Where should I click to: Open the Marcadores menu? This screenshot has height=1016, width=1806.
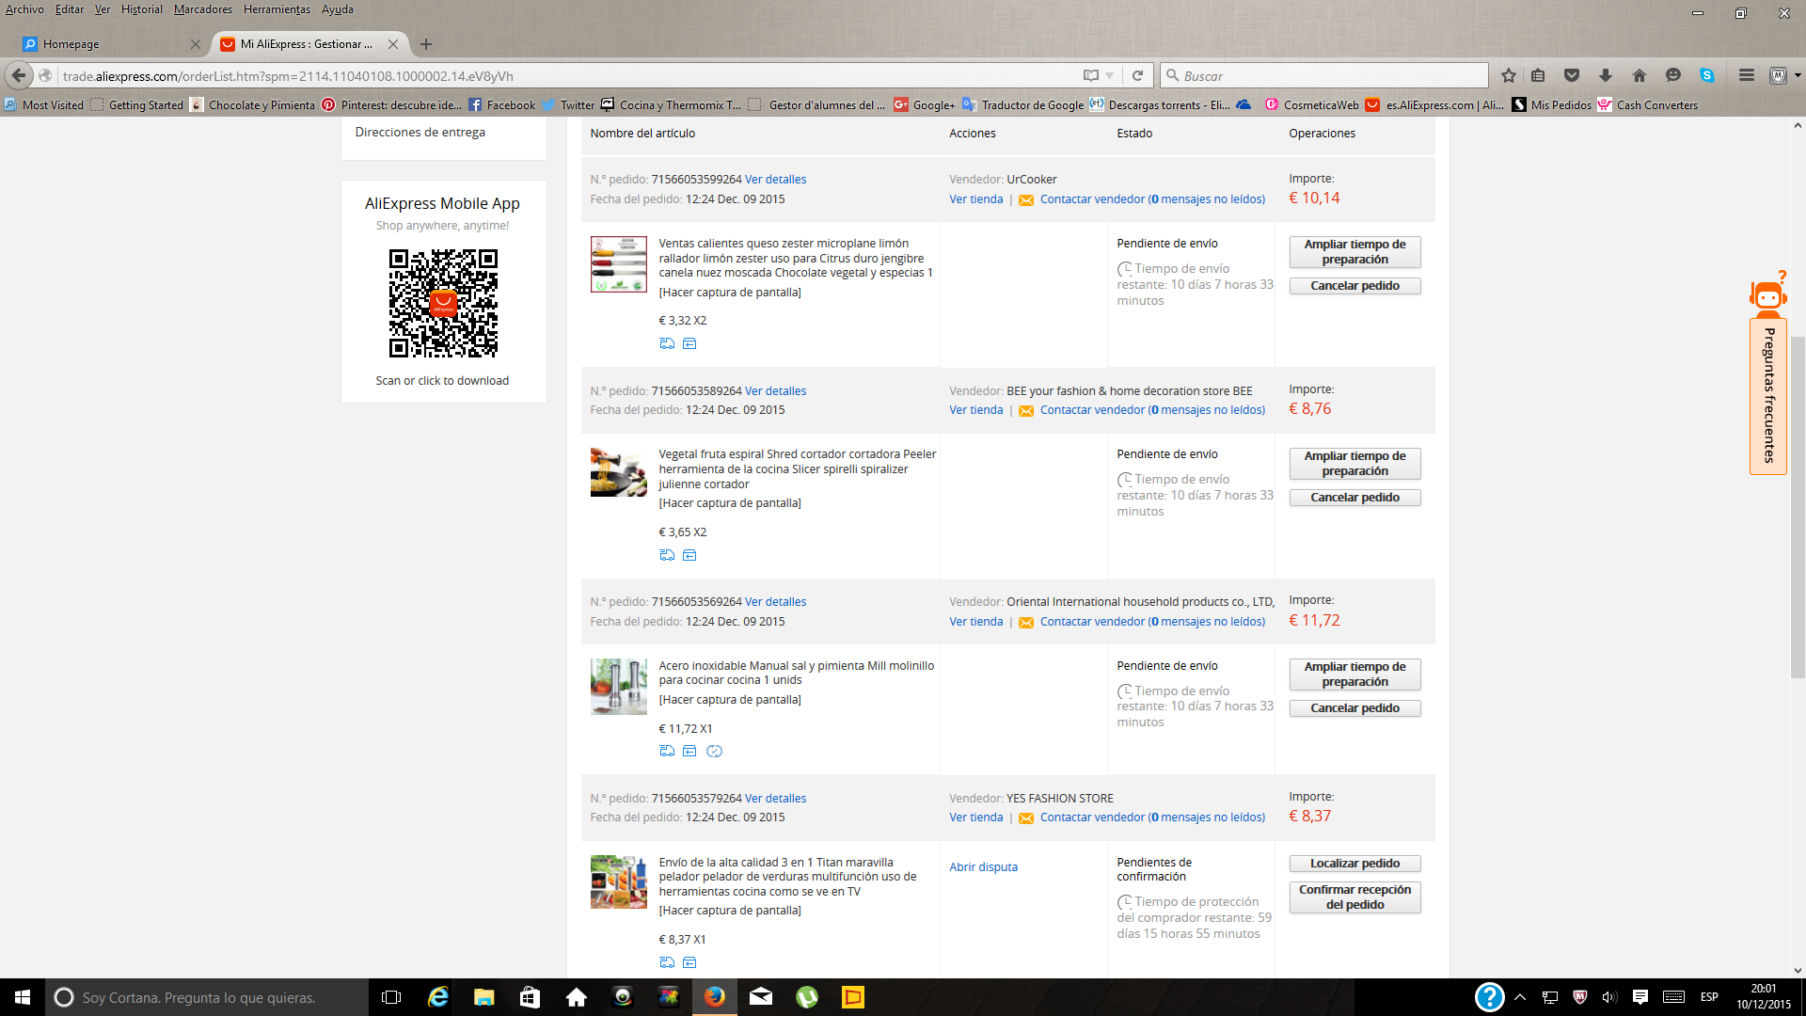click(x=202, y=9)
